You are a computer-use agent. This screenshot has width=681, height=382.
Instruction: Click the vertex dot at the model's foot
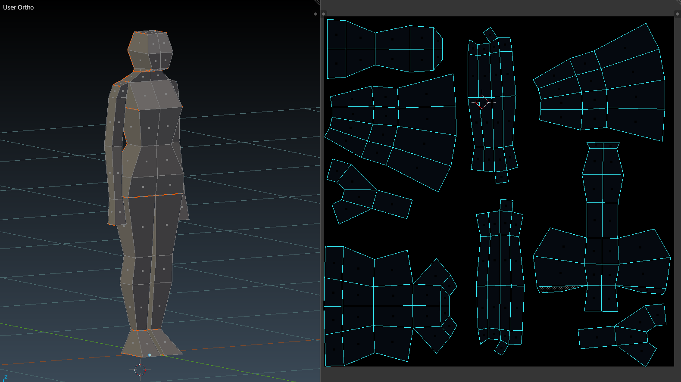[x=150, y=355]
